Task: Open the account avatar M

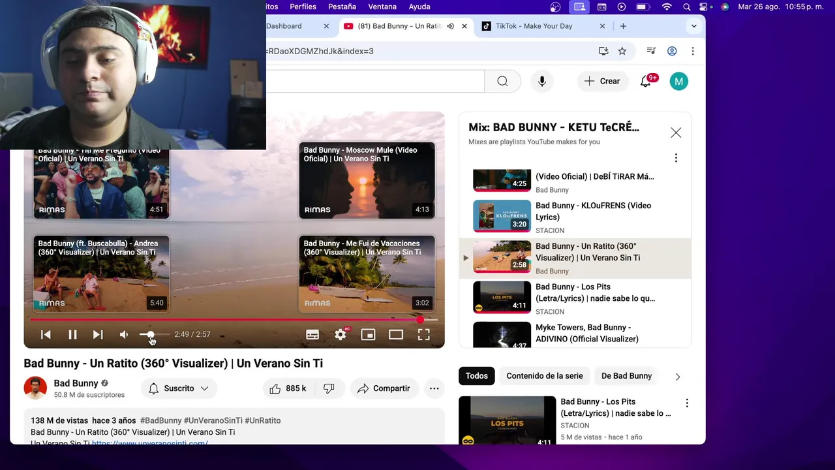Action: coord(678,81)
